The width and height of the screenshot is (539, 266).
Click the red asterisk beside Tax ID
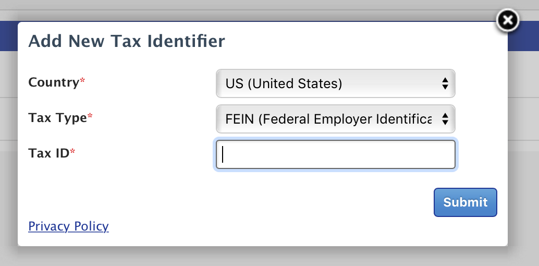72,152
